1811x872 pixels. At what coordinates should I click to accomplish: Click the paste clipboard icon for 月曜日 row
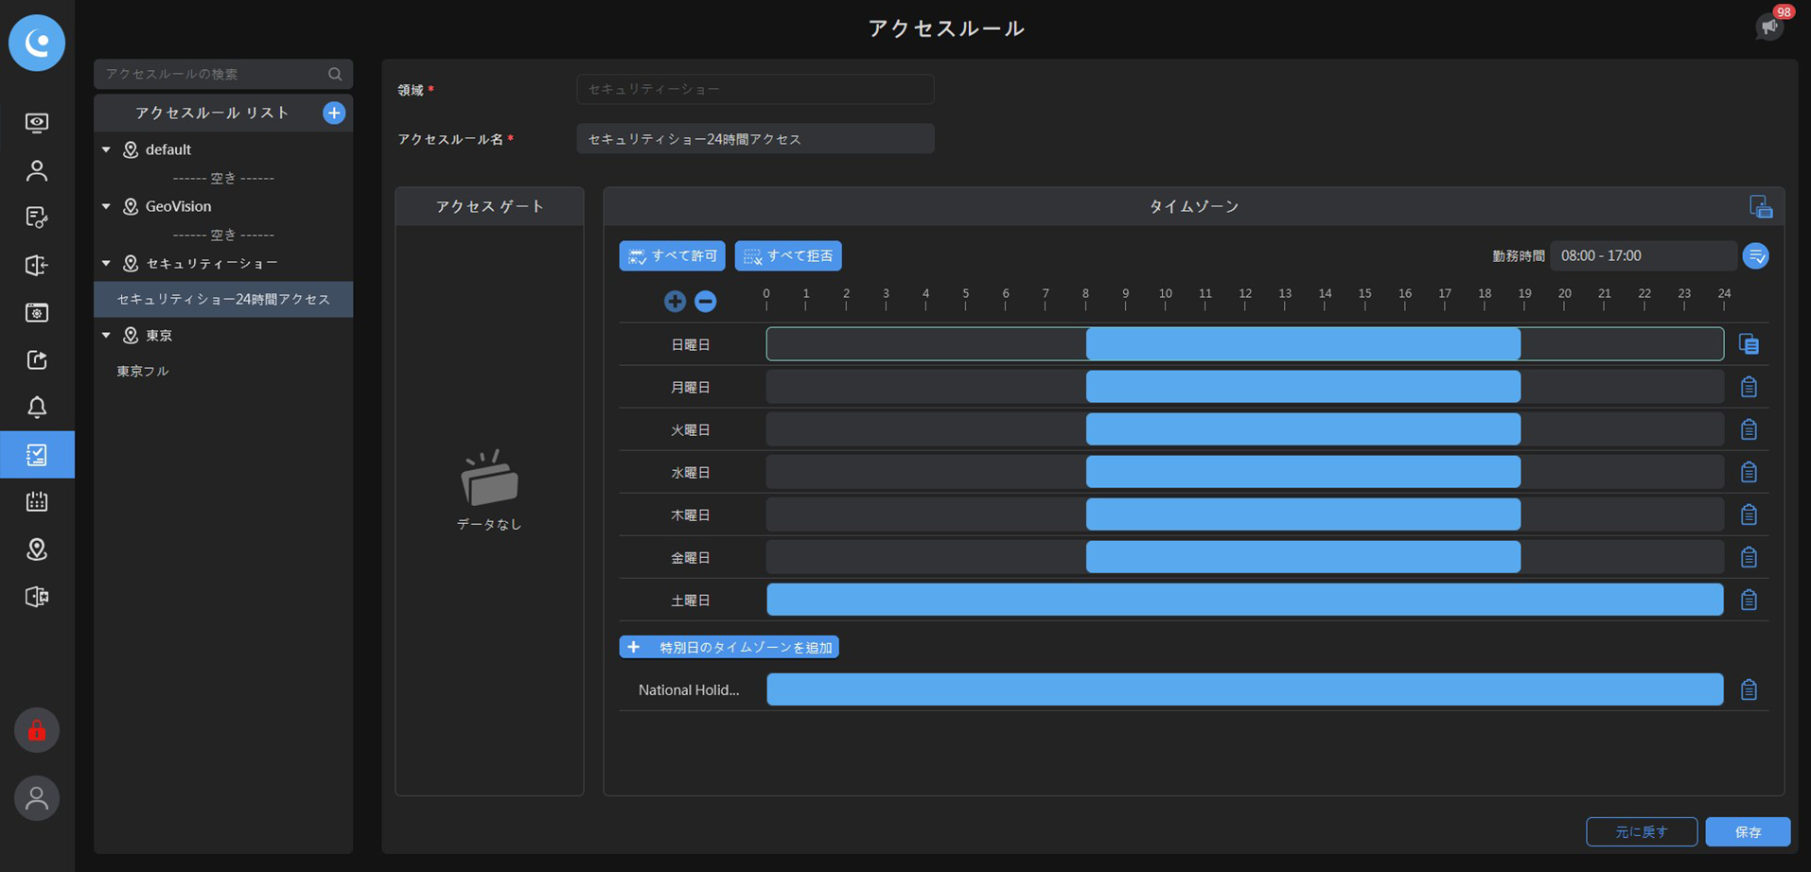coord(1749,387)
